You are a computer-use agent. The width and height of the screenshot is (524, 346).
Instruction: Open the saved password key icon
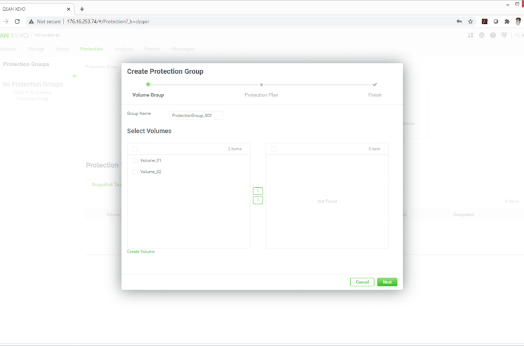pyautogui.click(x=459, y=21)
